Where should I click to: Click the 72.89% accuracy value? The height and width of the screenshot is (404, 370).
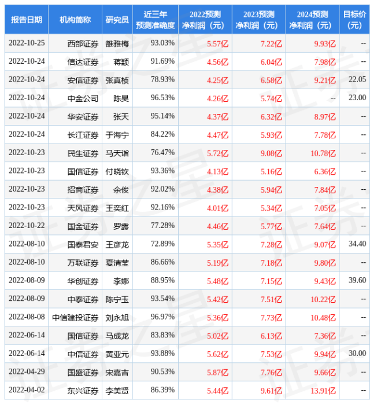(x=162, y=244)
